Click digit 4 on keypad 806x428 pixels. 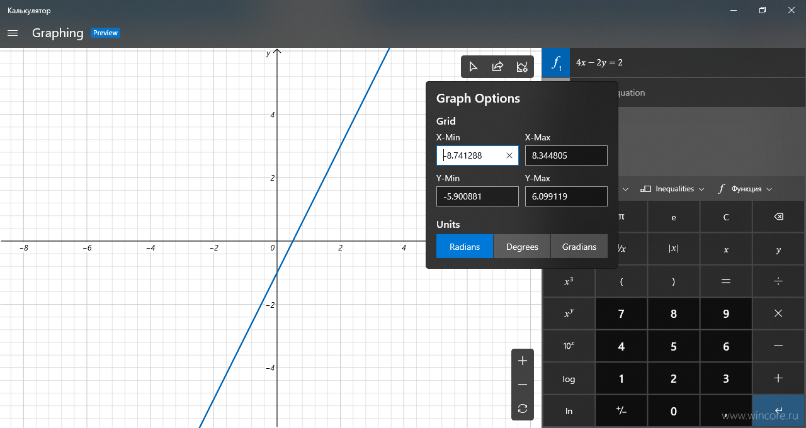coord(622,346)
